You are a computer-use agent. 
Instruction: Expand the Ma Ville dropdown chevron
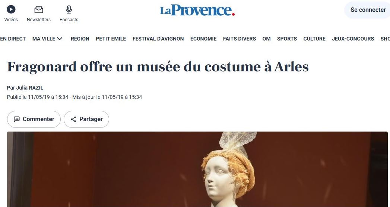click(x=60, y=39)
